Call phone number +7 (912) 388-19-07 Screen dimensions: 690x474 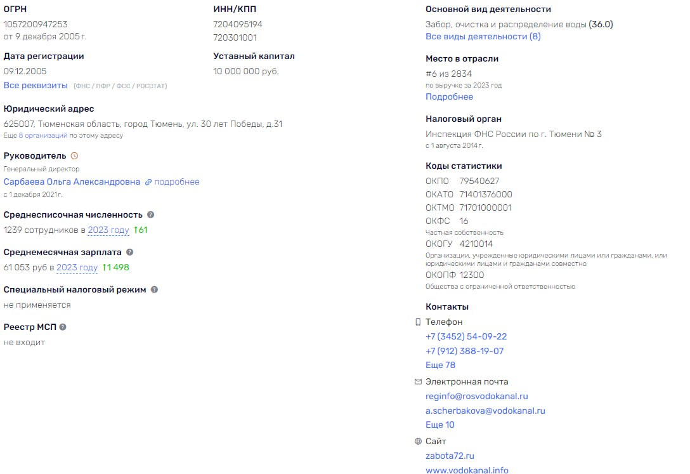465,351
